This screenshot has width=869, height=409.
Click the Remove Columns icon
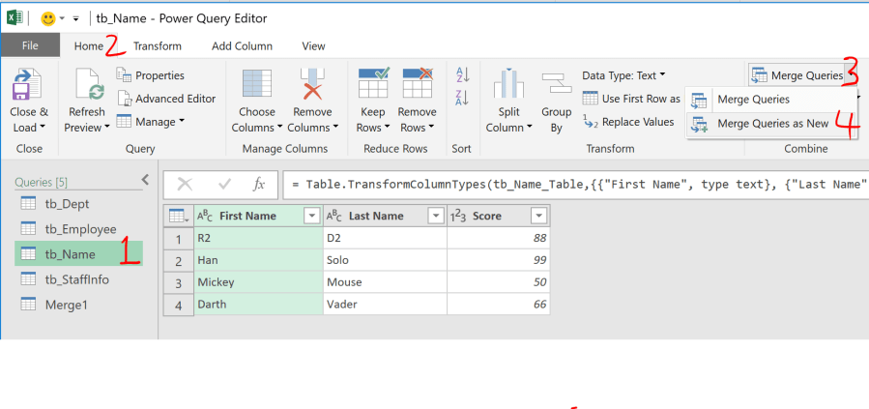313,87
